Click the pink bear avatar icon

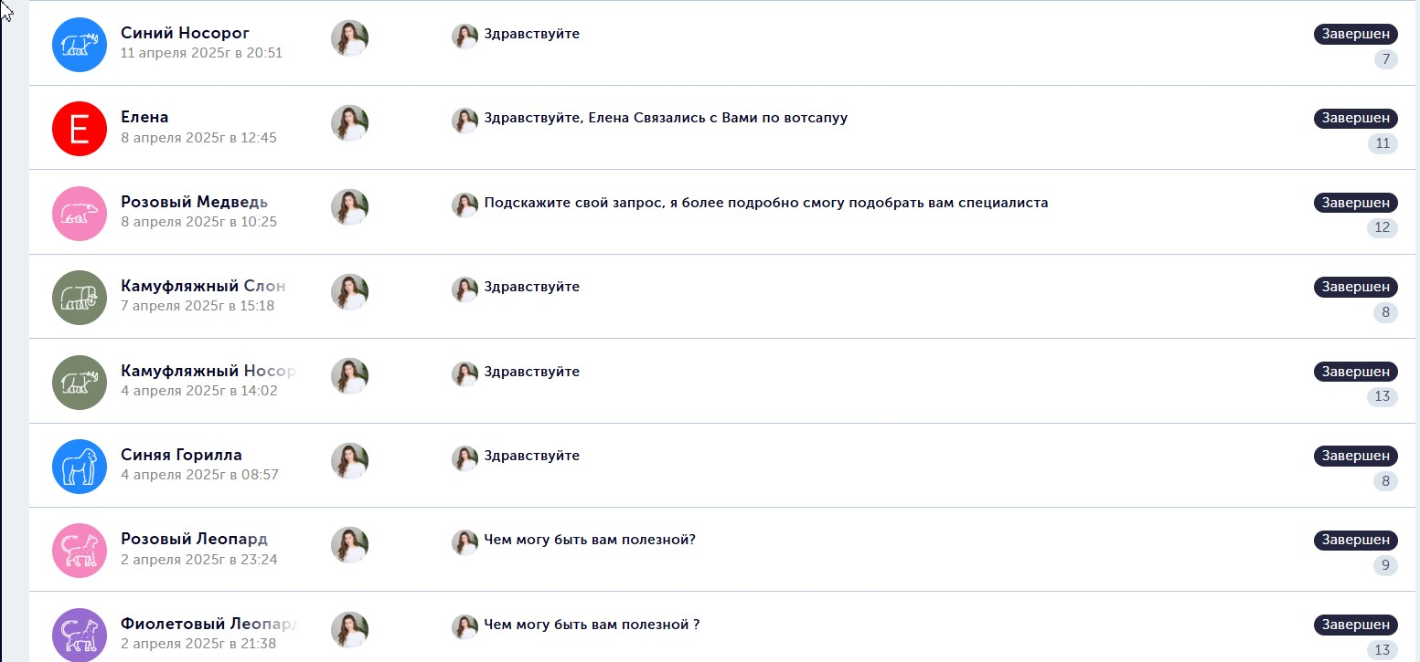(x=80, y=213)
